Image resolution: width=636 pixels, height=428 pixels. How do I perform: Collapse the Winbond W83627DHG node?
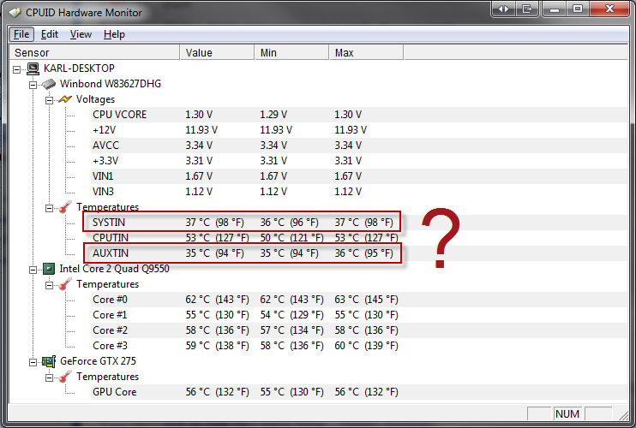33,85
